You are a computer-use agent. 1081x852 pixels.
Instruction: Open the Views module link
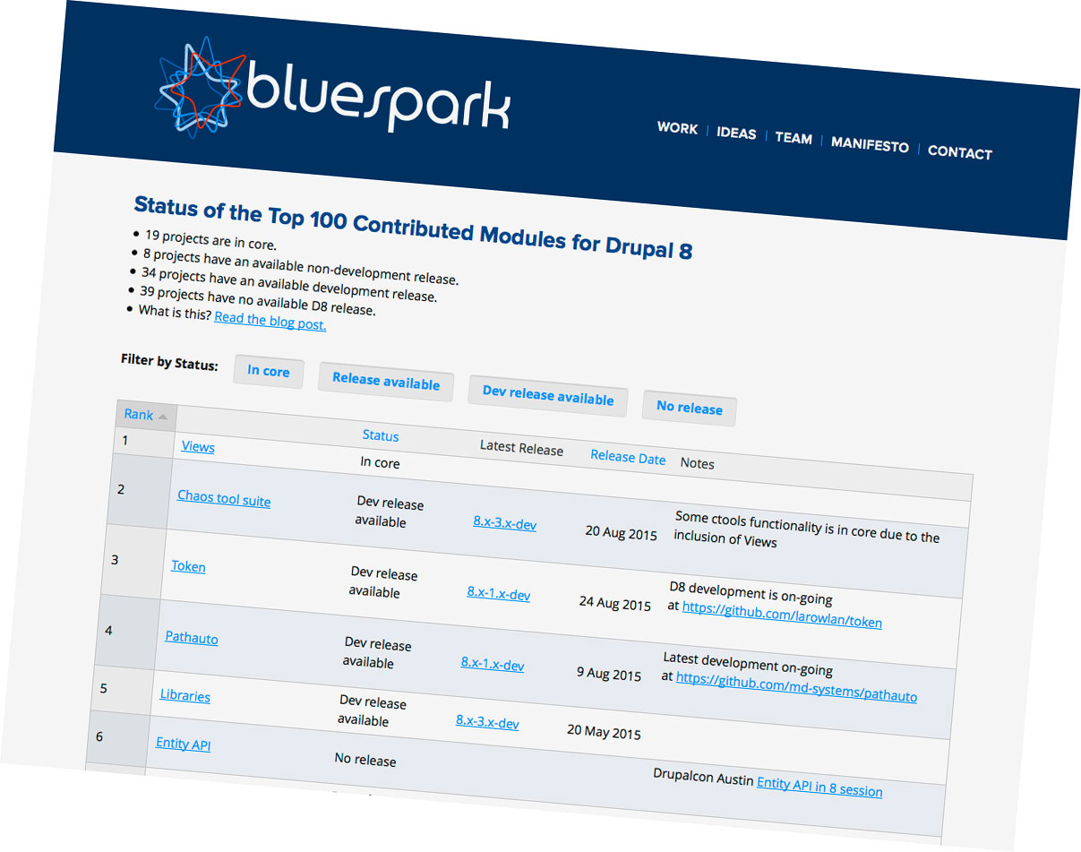tap(198, 446)
